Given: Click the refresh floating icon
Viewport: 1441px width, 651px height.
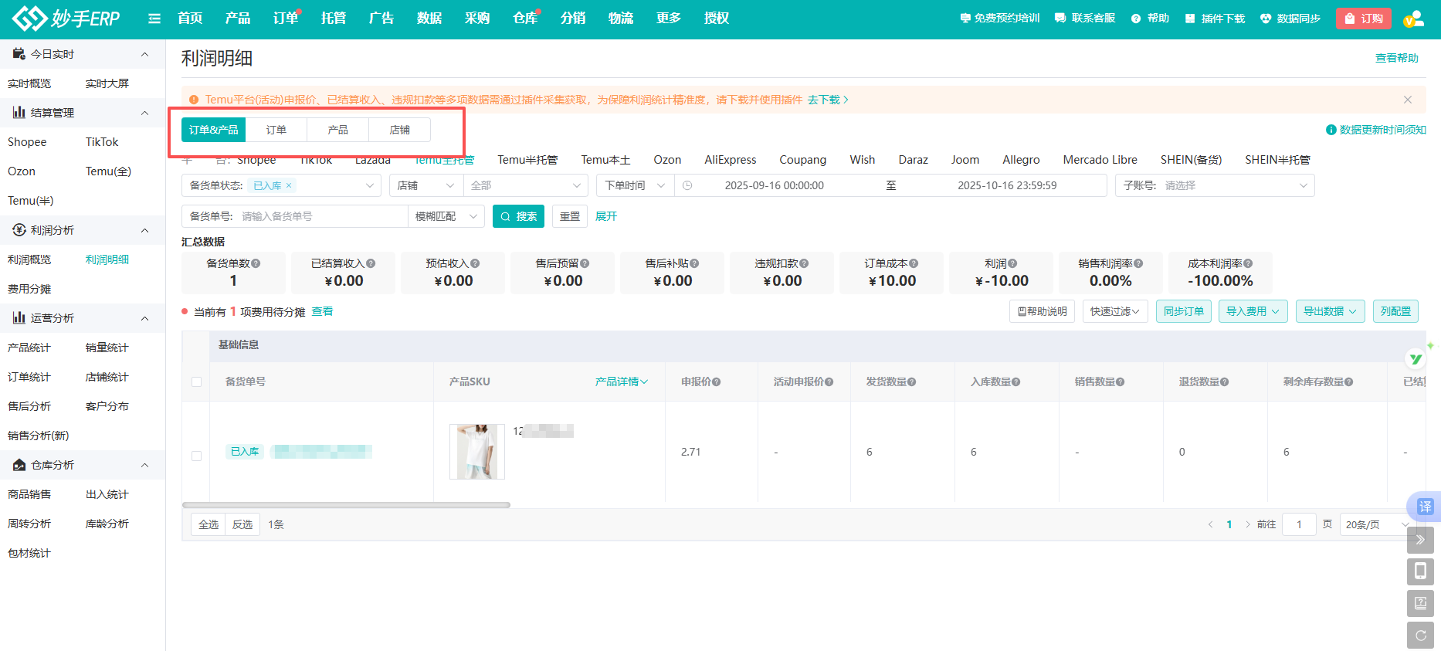Looking at the screenshot, I should coord(1420,636).
